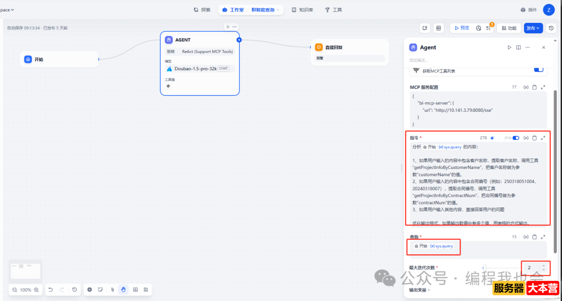Click into MCP 服务配置 JSON editor
Screen dimensions: 562x301
478,110
